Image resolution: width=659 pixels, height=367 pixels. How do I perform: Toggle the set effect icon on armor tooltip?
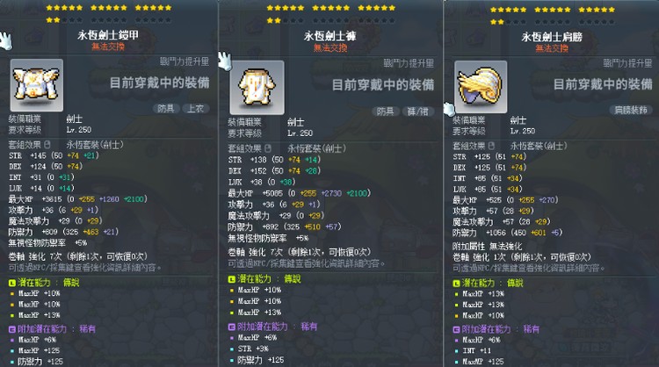47,145
